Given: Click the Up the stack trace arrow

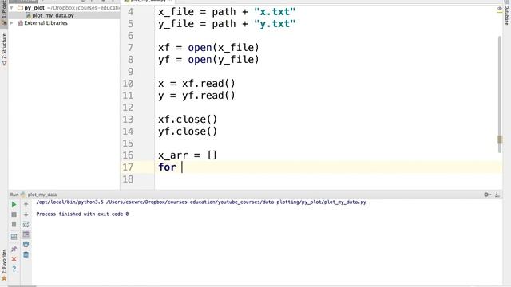Looking at the screenshot, I should (x=26, y=204).
